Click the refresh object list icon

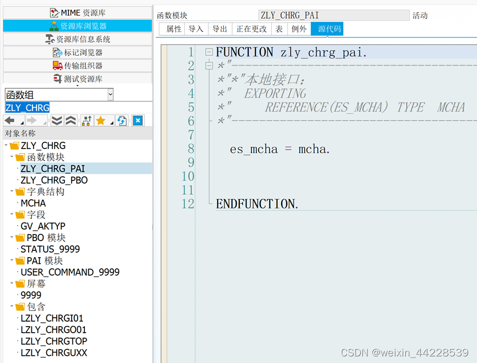click(x=122, y=121)
